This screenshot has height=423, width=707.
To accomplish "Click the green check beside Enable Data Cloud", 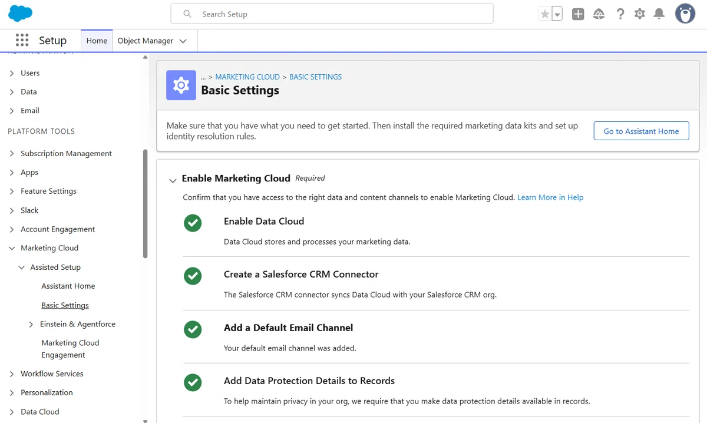I will [x=193, y=223].
